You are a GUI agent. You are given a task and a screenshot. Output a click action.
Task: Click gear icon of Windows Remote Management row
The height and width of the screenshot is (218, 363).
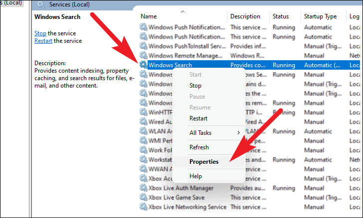(x=143, y=55)
